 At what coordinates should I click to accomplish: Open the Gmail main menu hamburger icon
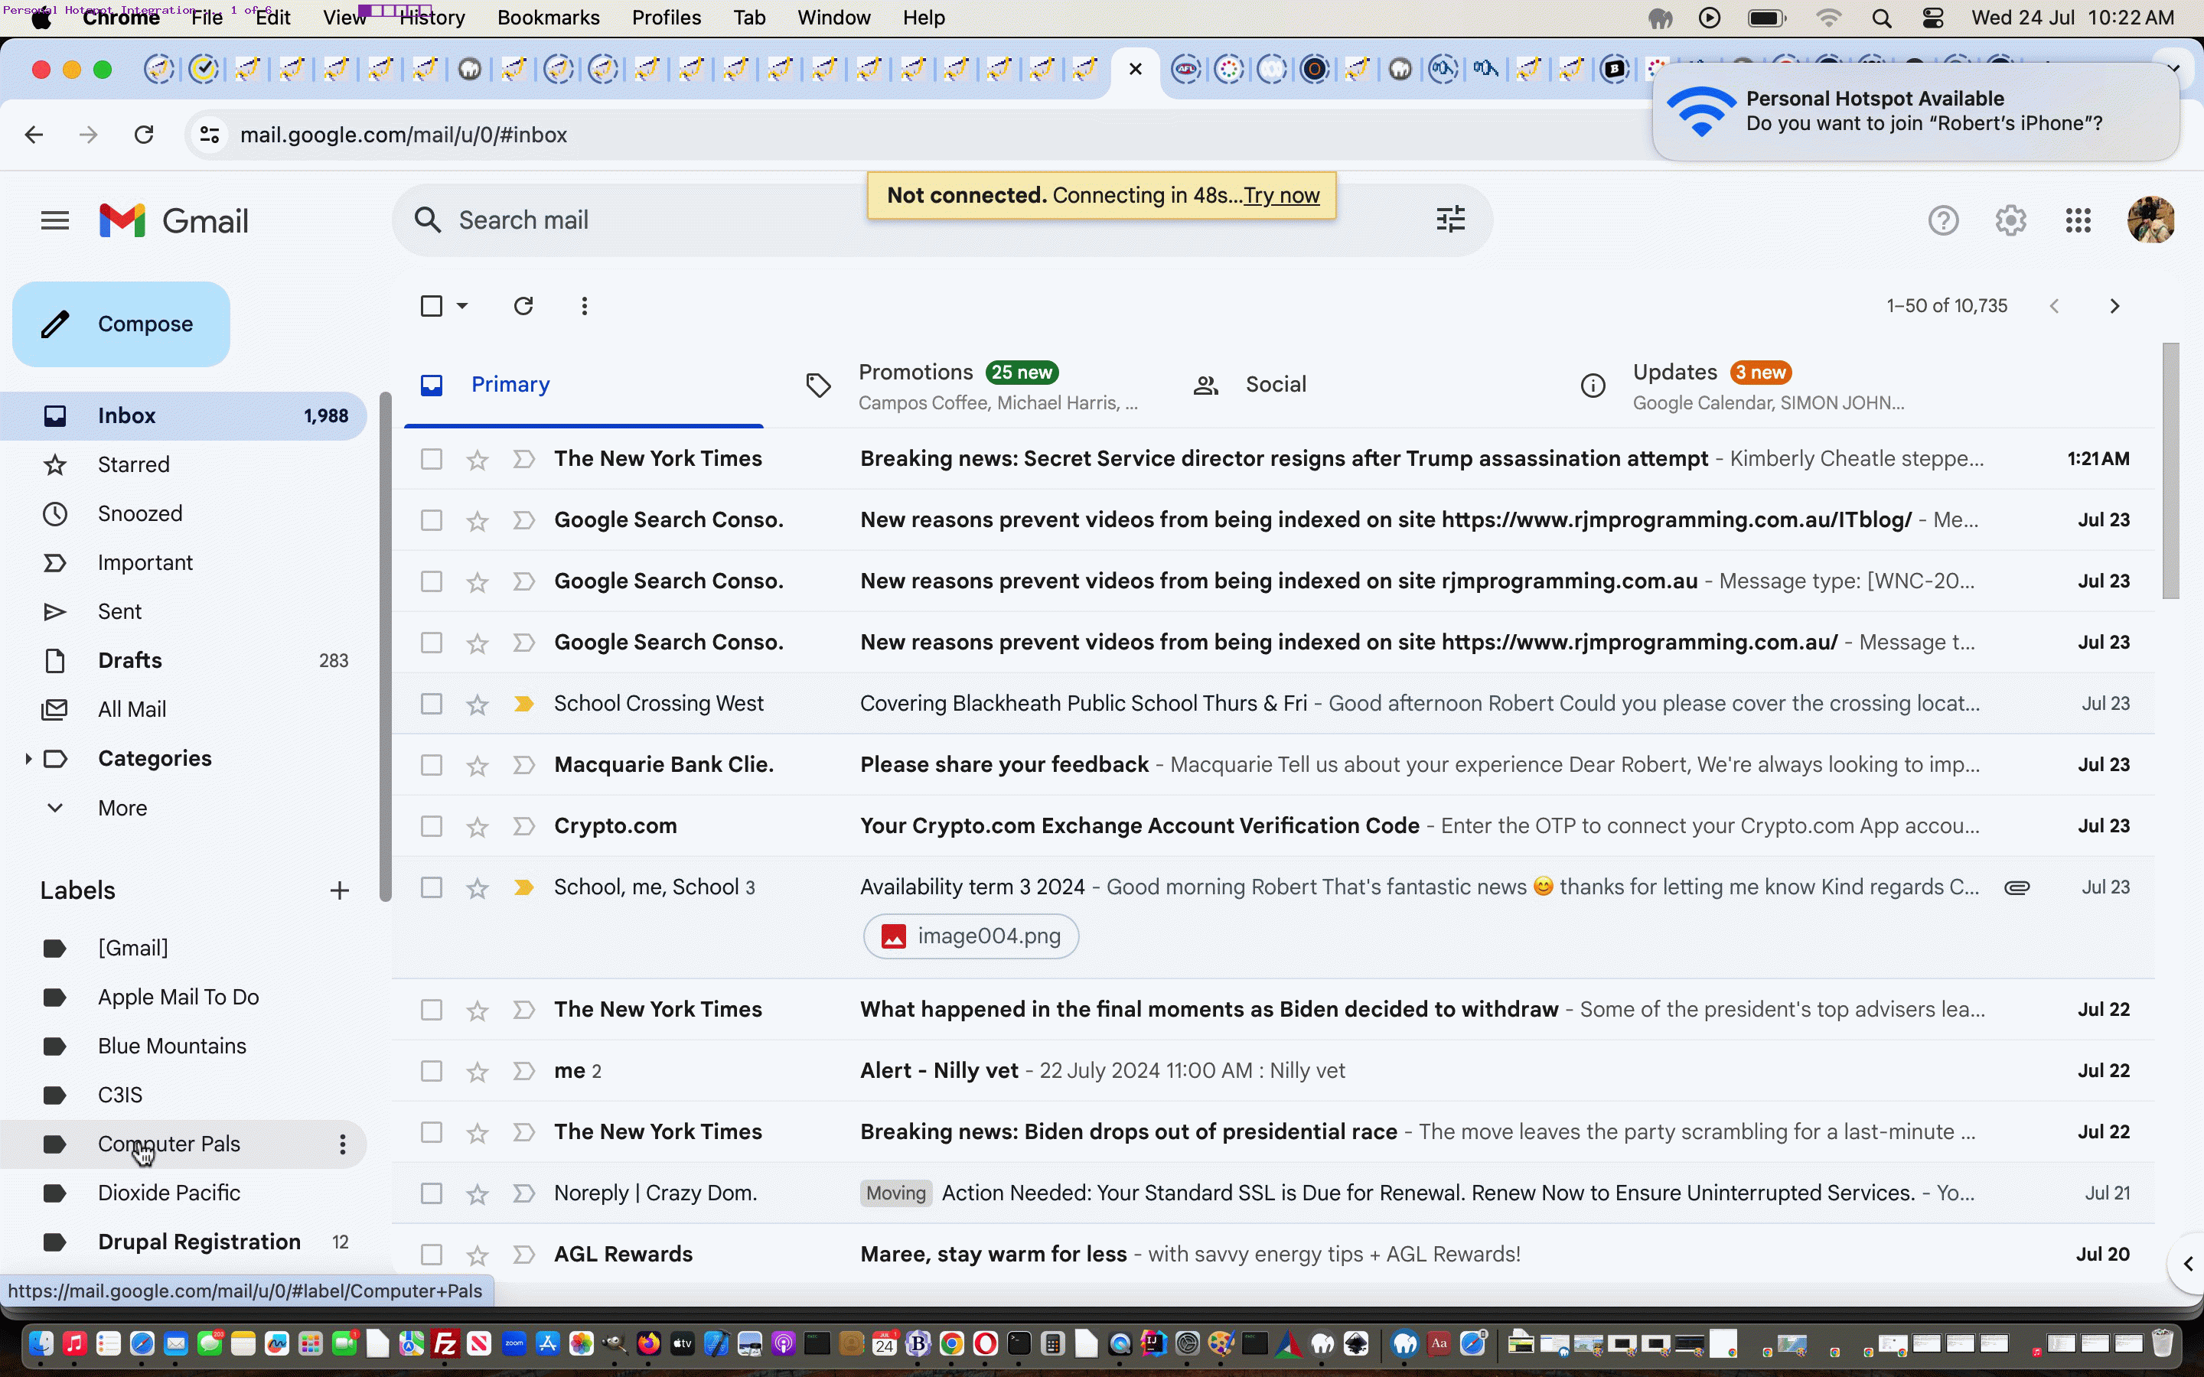point(54,220)
